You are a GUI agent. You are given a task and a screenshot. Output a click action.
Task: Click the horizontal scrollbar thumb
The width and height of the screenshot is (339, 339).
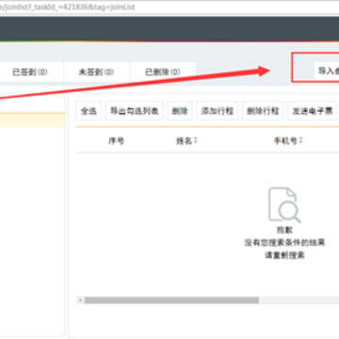[x=171, y=300]
